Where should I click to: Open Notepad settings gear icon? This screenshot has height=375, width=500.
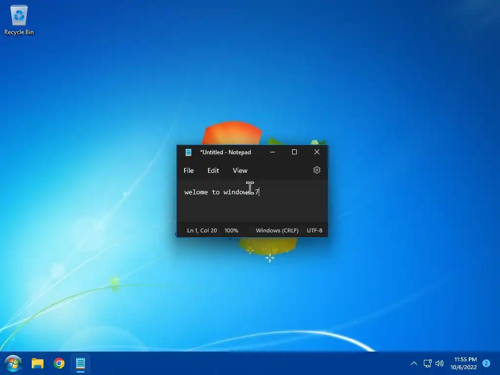(316, 170)
